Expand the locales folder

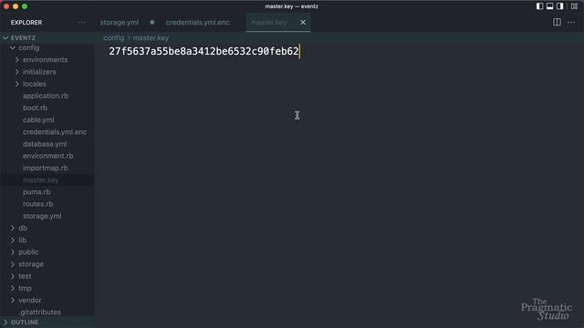[35, 84]
